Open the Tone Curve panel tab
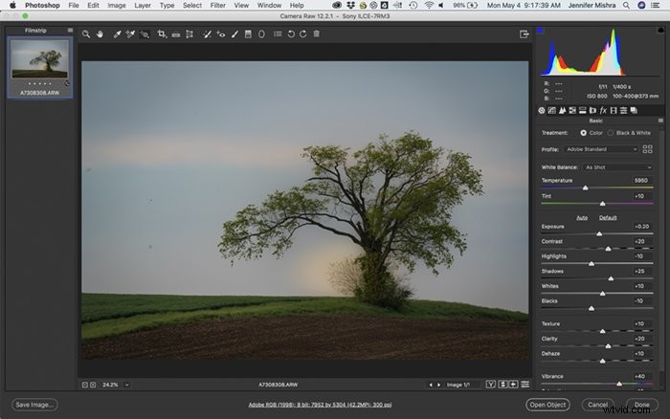 click(x=551, y=111)
